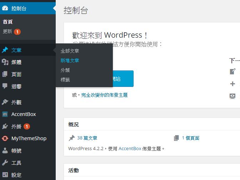Open the 工具 tools menu
Screen dimensions: 240x180
[x=28, y=163]
